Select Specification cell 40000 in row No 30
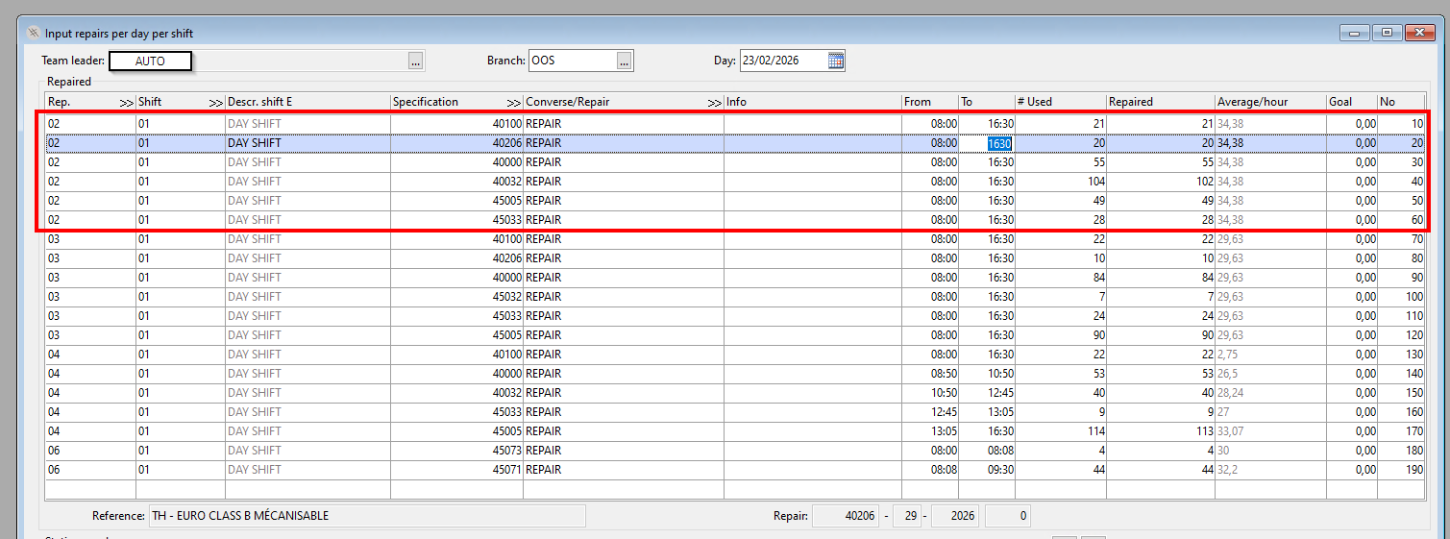 point(456,162)
